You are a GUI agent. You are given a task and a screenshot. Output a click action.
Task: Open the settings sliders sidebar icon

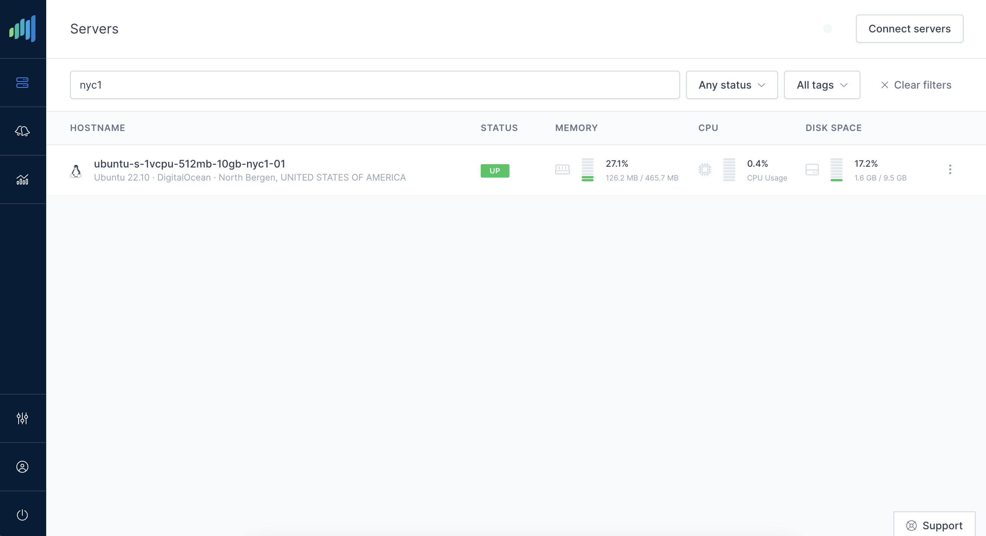pyautogui.click(x=23, y=418)
